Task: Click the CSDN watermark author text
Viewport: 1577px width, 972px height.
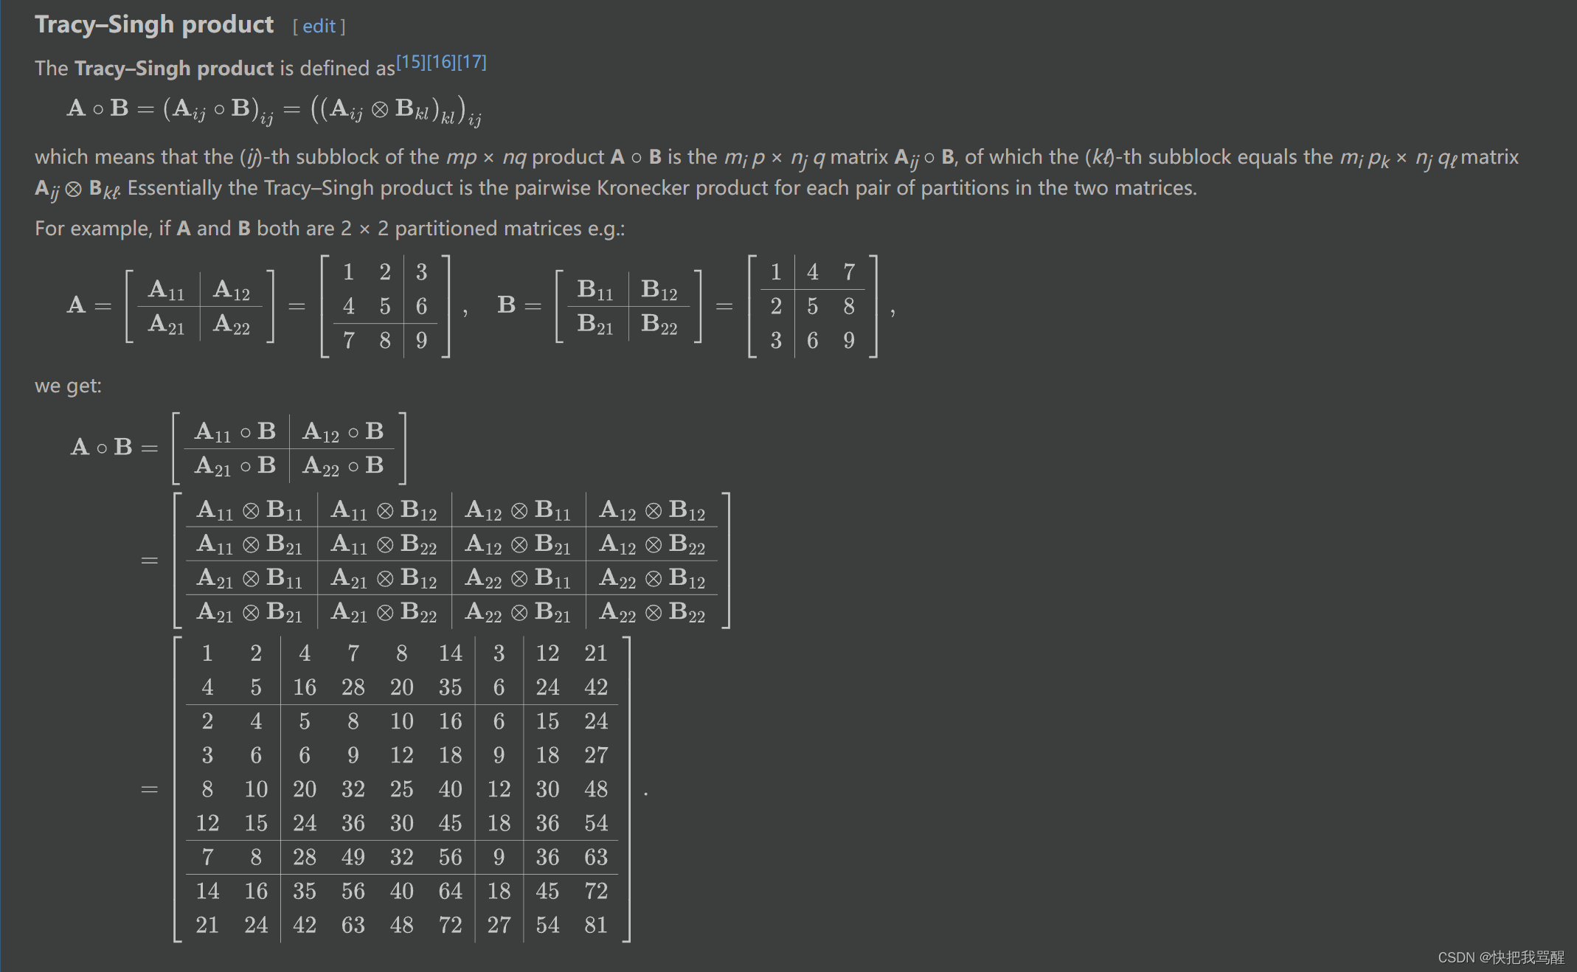Action: click(x=1501, y=957)
